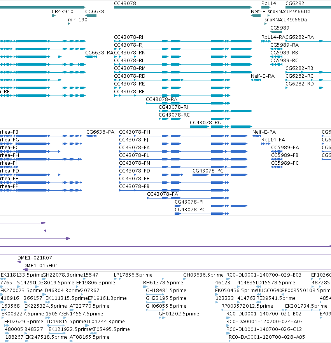Open the CG6638-RA transcript
331x343 pixels.
click(99, 52)
